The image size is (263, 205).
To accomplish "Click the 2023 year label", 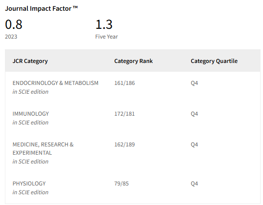I will tap(11, 37).
